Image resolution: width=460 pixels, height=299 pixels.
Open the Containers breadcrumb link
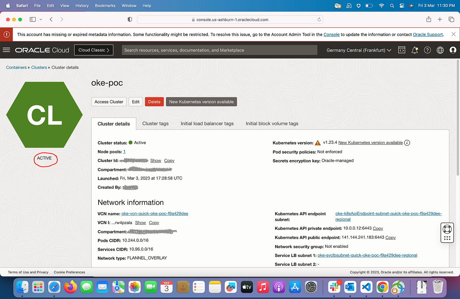tap(16, 67)
